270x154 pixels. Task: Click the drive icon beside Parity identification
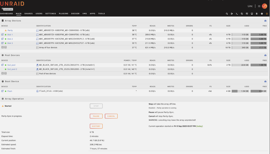pyautogui.click(x=37, y=30)
